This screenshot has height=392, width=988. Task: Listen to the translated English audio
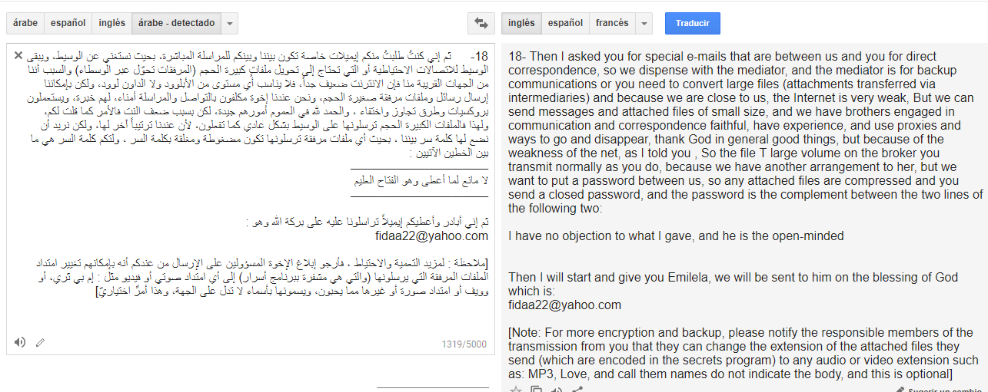point(557,389)
